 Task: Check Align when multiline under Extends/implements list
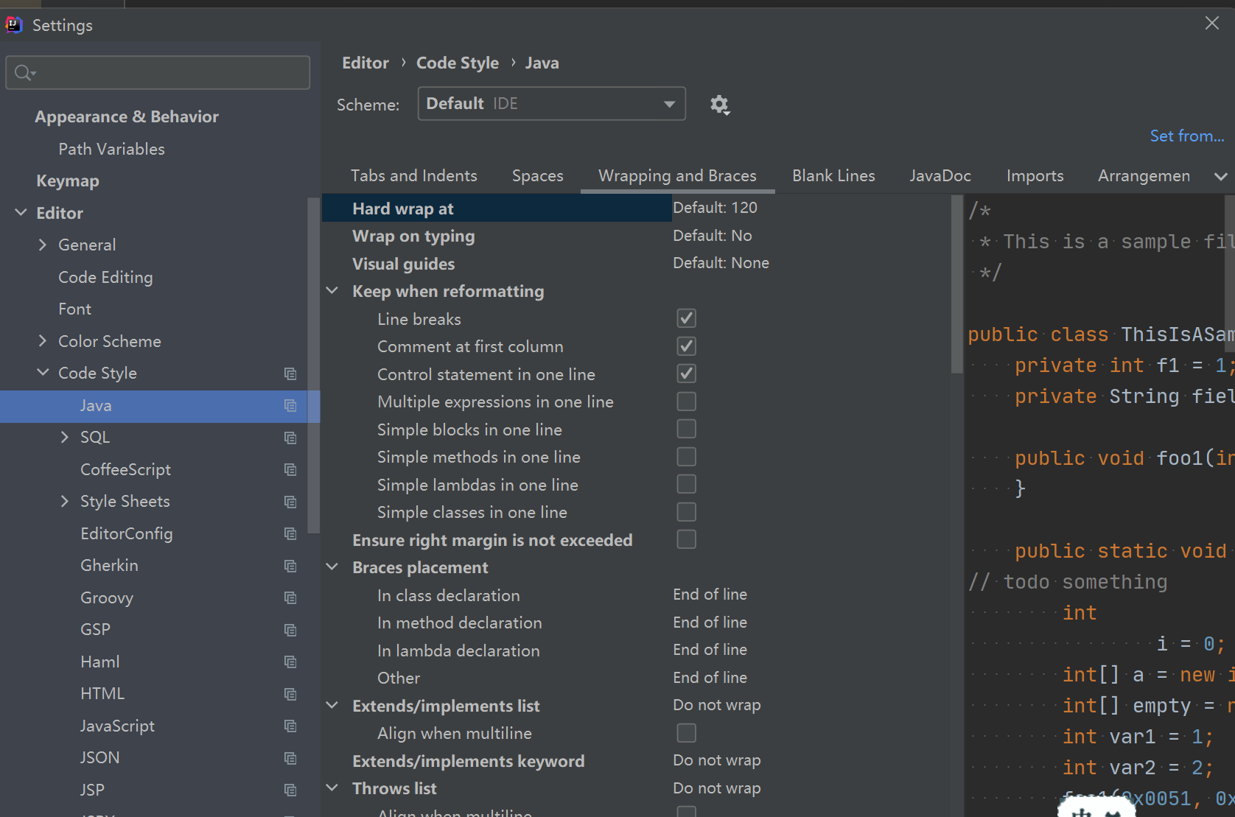(x=686, y=733)
